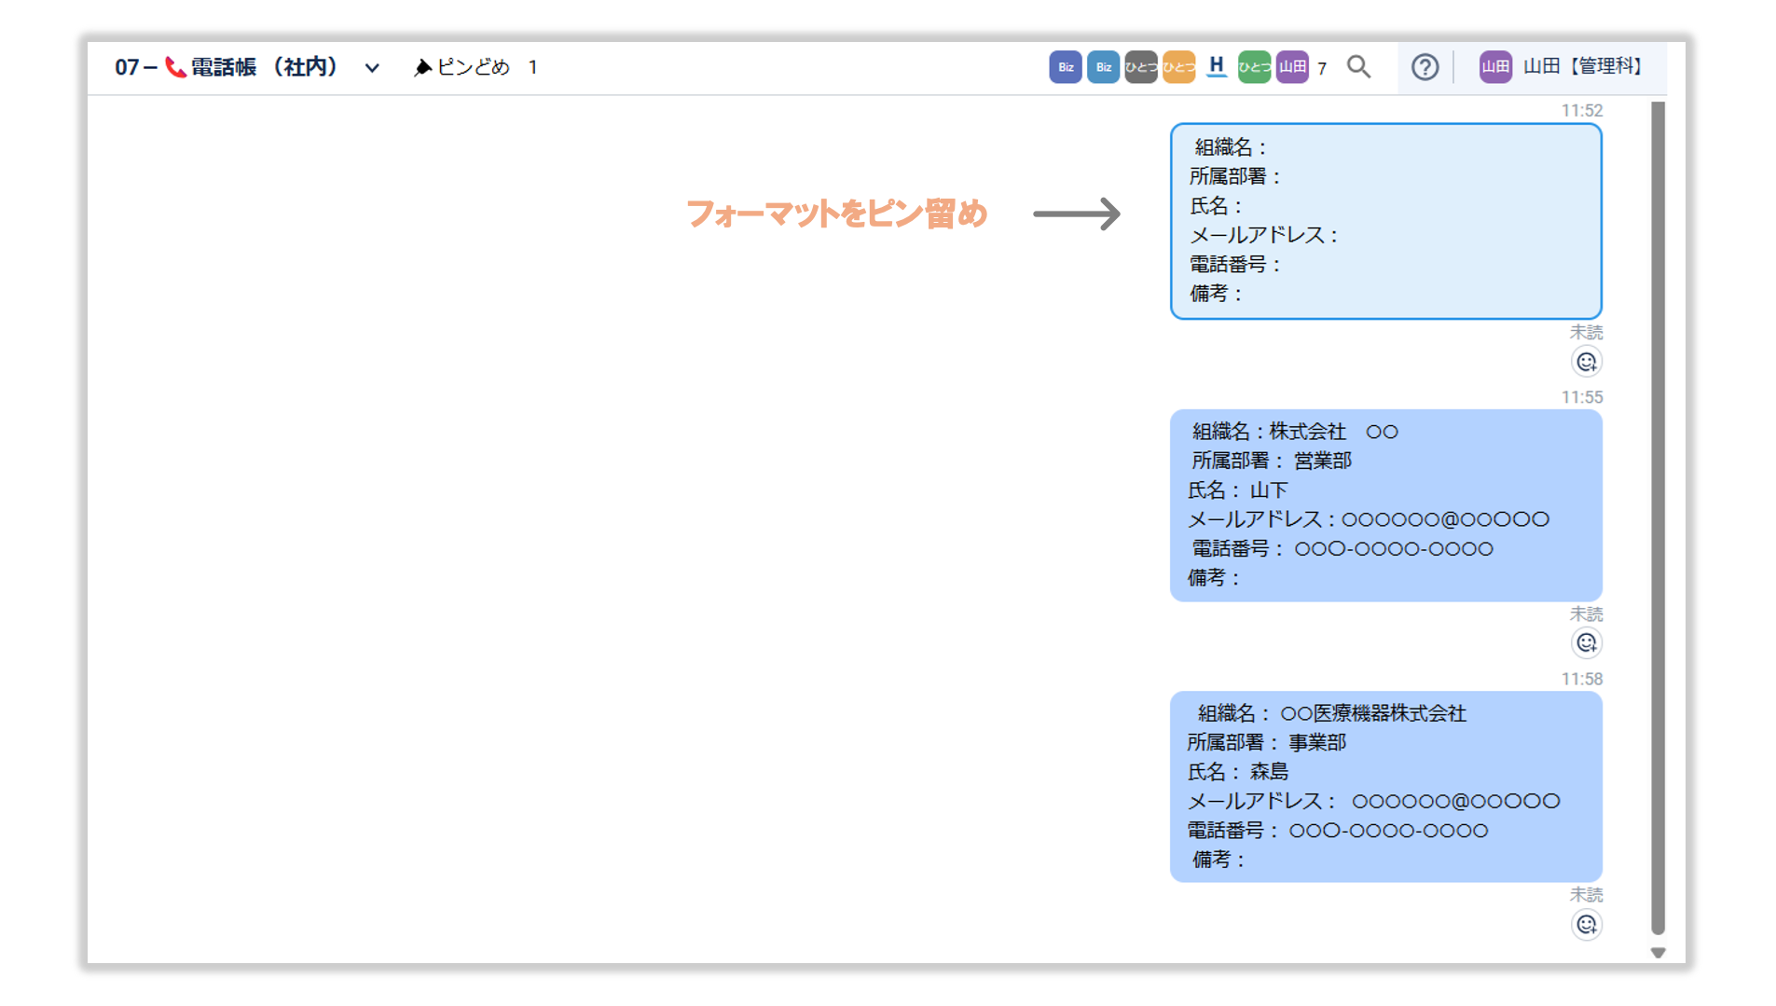Click the 11:52 timestamp

(x=1582, y=111)
